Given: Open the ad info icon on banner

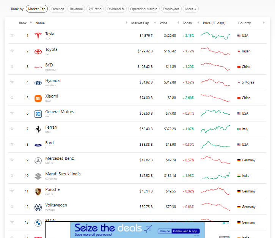Looking at the screenshot, I should [x=224, y=223].
